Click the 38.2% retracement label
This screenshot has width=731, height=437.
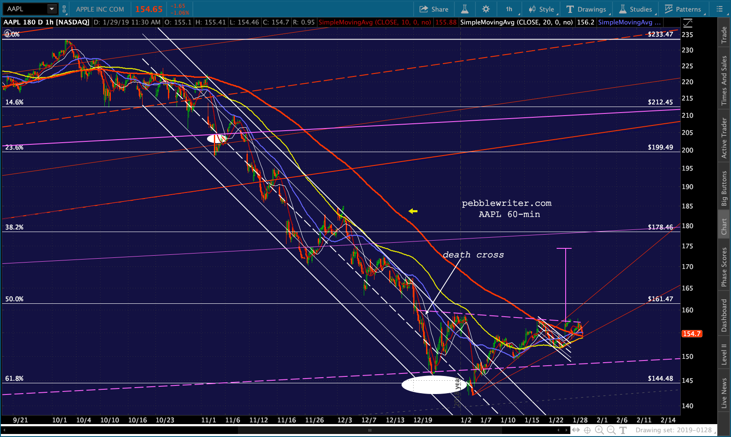click(x=14, y=227)
